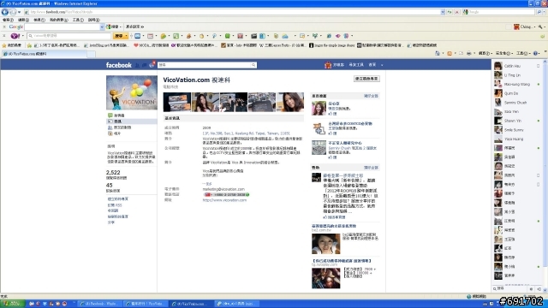Open chat with Shawn Yin
548x308 pixels.
tap(517, 121)
